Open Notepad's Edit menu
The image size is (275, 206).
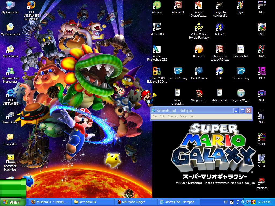[x=162, y=116]
